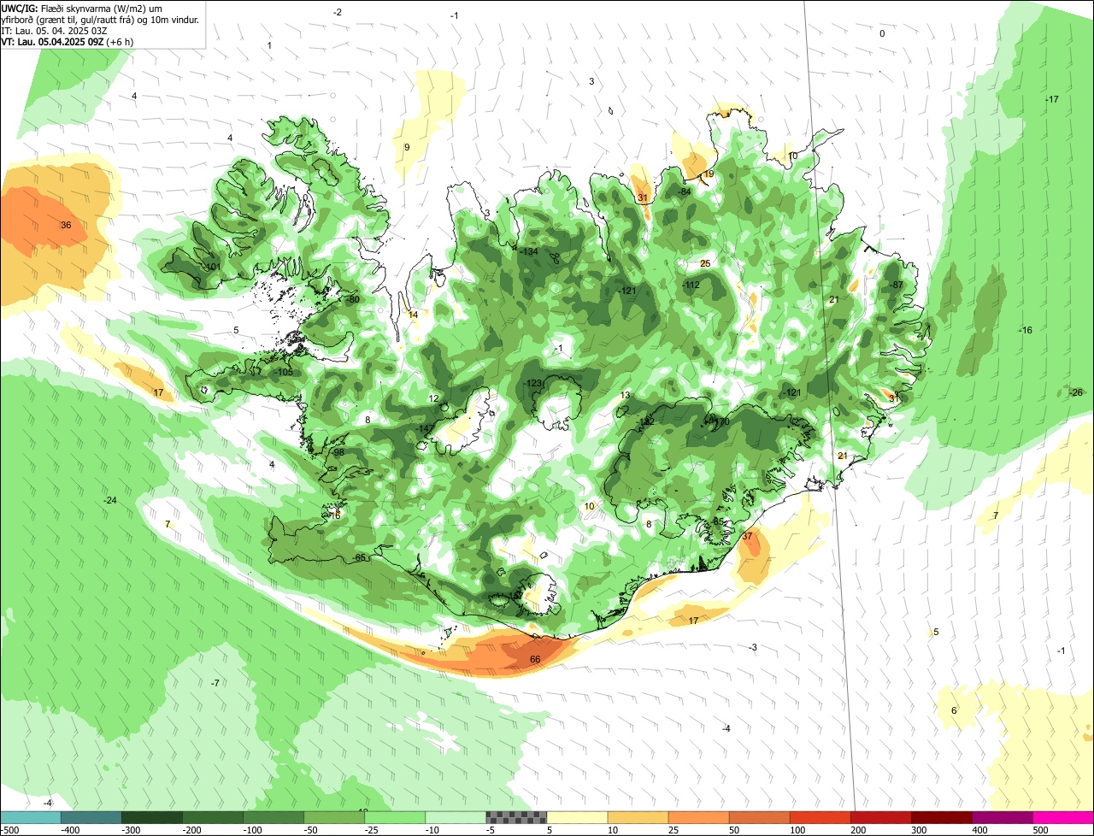Select the map value -101
Image resolution: width=1094 pixels, height=836 pixels.
tap(213, 268)
